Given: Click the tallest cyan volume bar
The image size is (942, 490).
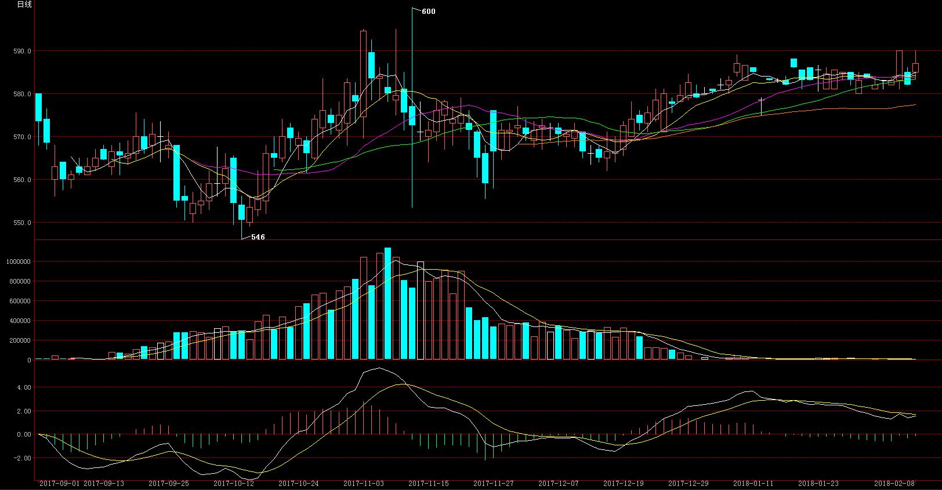Looking at the screenshot, I should [x=387, y=304].
